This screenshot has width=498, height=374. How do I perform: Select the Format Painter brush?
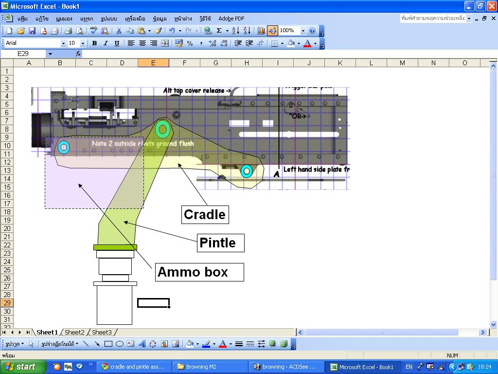coord(158,31)
